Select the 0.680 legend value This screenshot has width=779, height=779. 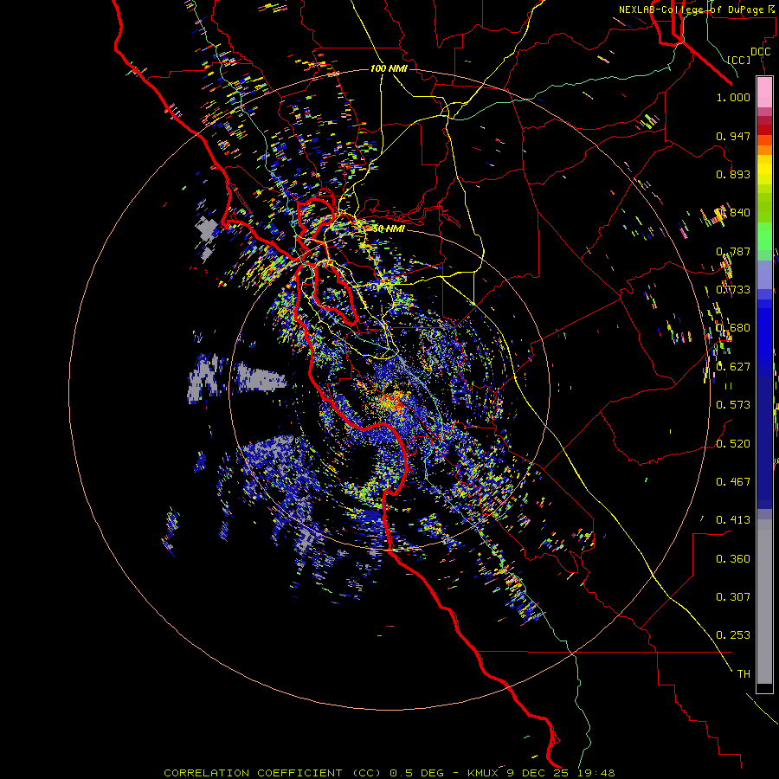733,328
